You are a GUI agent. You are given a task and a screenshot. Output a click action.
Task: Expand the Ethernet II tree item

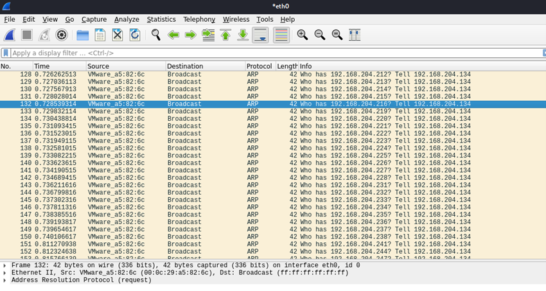(5, 273)
